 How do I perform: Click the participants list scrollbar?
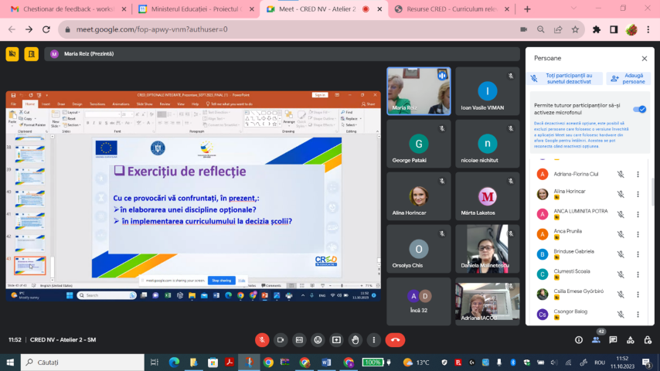coord(651,193)
